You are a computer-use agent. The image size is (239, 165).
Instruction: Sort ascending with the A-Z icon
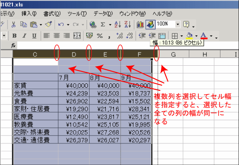click(118, 24)
